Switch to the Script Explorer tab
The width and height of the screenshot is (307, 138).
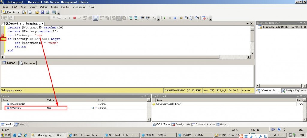294,91
